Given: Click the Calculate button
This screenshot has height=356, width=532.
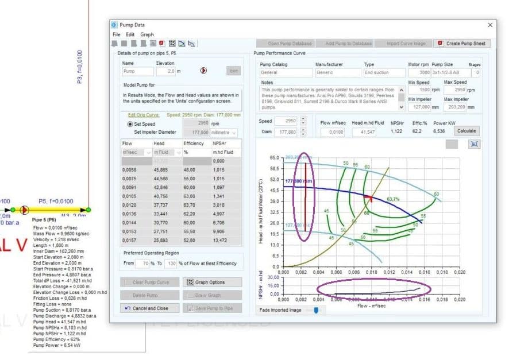Looking at the screenshot, I should [x=467, y=131].
